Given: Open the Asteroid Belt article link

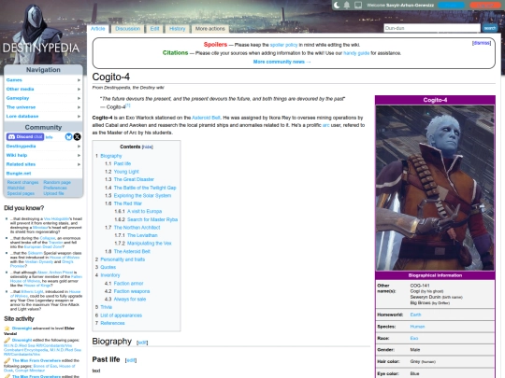Looking at the screenshot, I should pyautogui.click(x=206, y=118).
